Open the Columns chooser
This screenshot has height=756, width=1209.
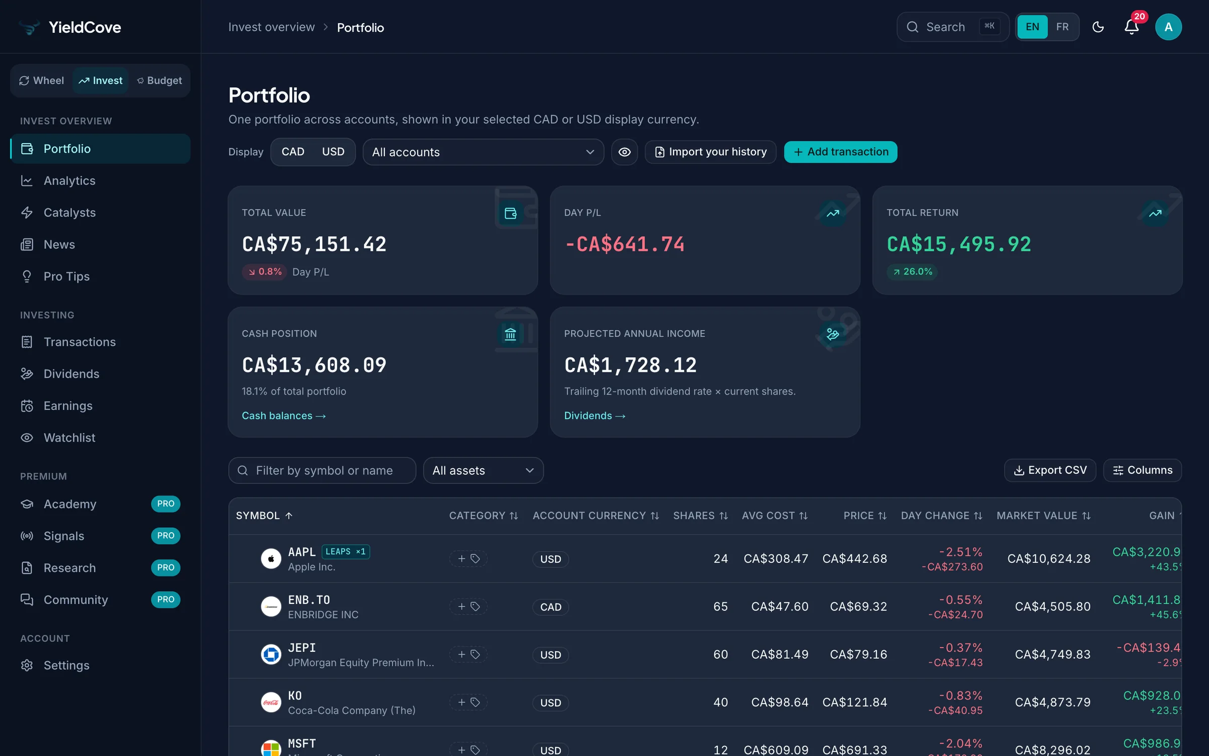1143,470
